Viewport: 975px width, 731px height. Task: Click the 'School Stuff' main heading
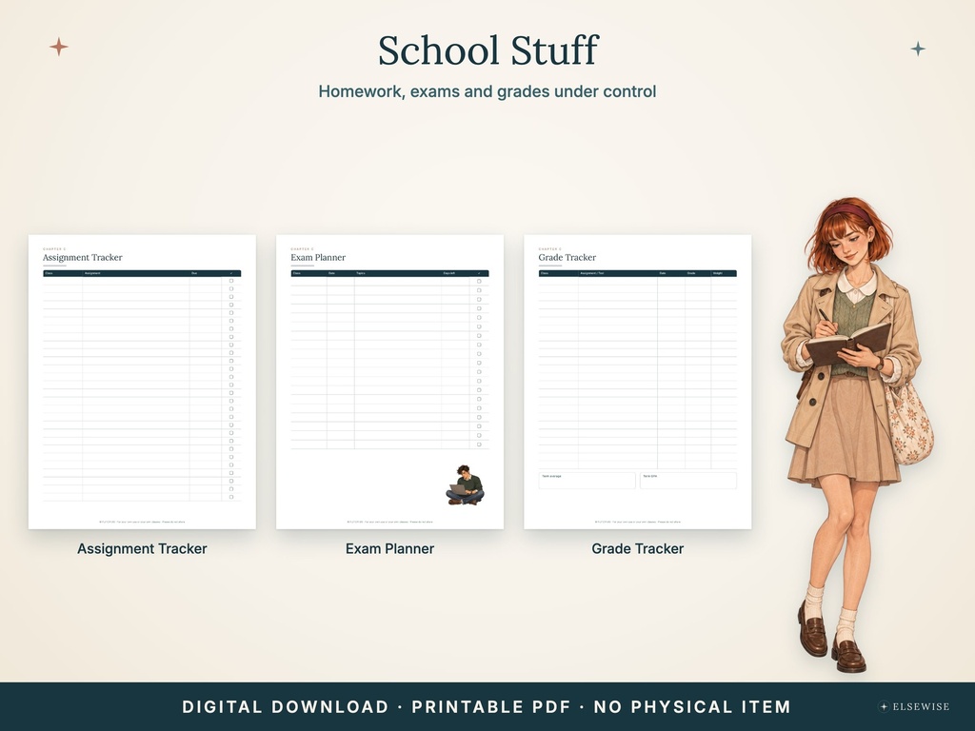pyautogui.click(x=488, y=50)
